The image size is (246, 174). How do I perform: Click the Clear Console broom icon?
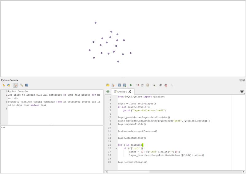coord(4,85)
